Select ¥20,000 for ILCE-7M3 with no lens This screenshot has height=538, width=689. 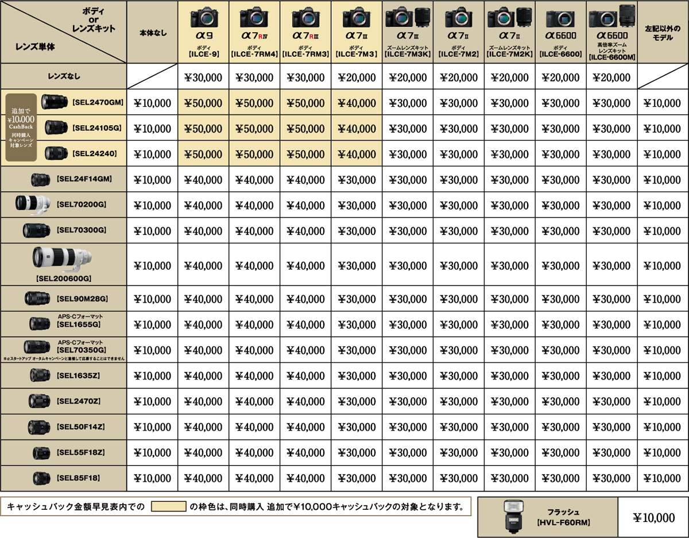coord(356,78)
